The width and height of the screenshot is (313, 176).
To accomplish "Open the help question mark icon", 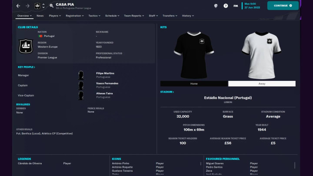I will [226, 6].
